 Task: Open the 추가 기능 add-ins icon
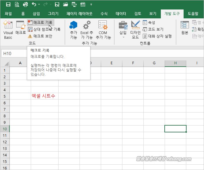(73, 30)
